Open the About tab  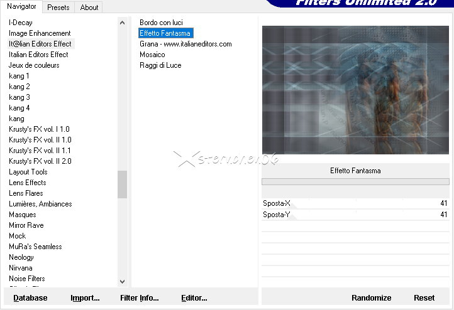[x=89, y=8]
